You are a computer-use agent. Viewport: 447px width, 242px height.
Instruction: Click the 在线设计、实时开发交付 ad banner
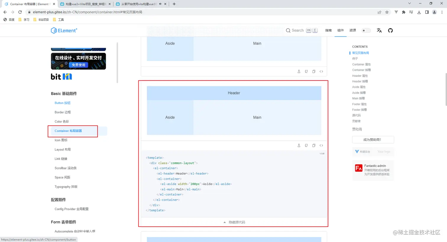tap(78, 61)
